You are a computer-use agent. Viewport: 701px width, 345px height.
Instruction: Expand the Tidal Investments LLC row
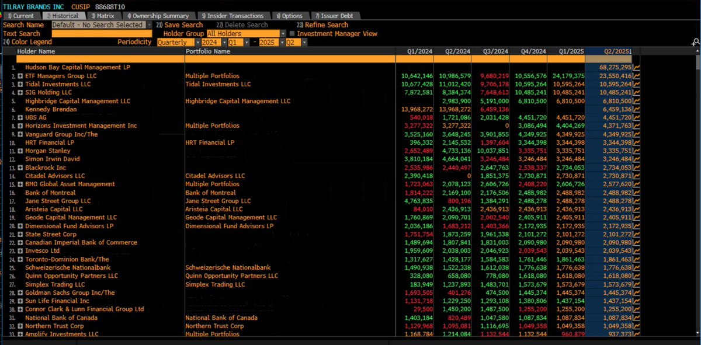pyautogui.click(x=20, y=84)
